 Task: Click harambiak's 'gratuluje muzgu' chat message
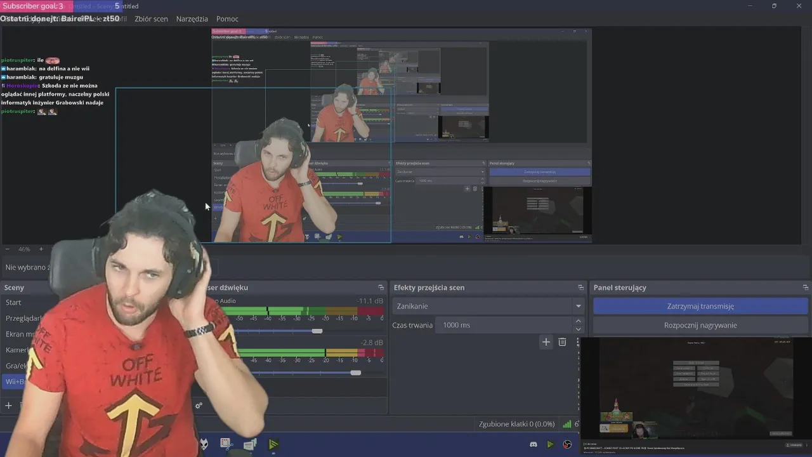[x=43, y=77]
